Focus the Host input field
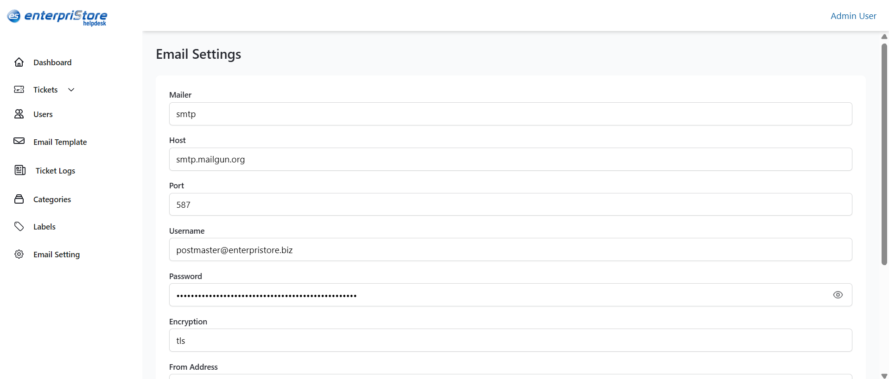This screenshot has height=379, width=889. (510, 159)
